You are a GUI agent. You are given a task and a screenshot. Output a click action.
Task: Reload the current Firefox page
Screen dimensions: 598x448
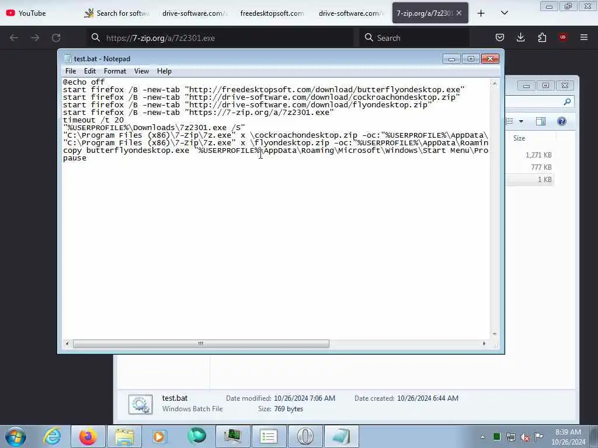(x=56, y=38)
